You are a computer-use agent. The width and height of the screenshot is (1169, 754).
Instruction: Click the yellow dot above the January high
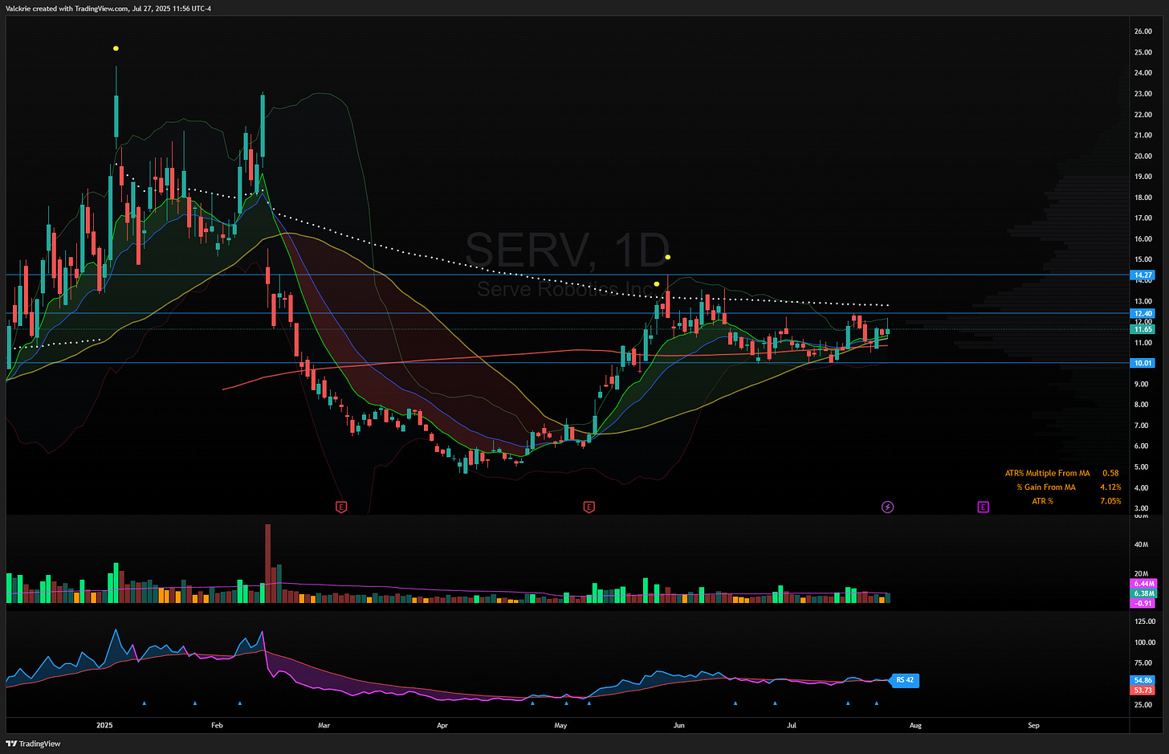[116, 48]
